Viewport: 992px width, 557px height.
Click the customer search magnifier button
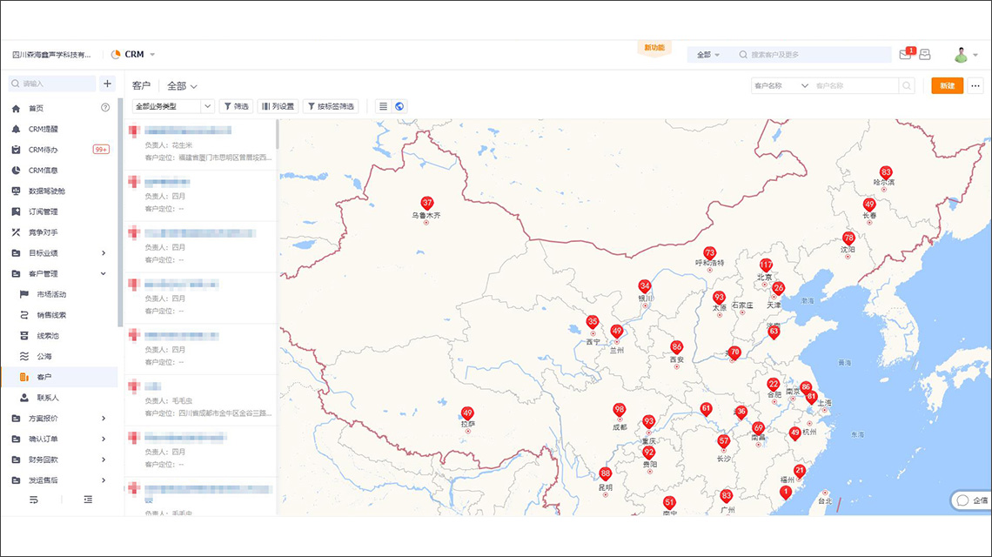coord(908,85)
